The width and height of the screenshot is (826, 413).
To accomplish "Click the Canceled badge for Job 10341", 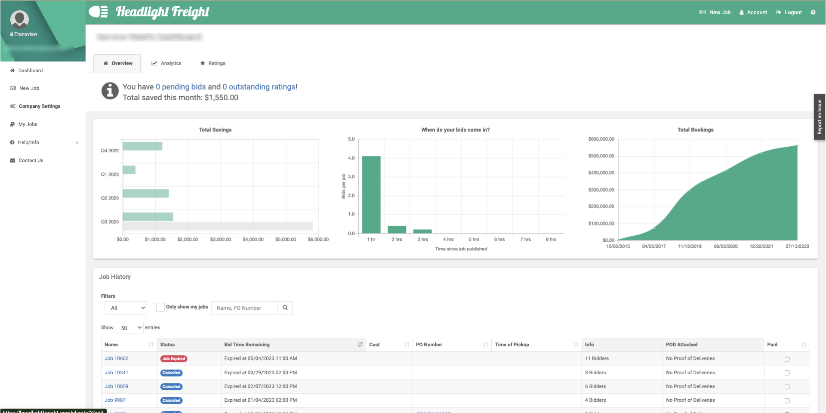I will coord(171,373).
